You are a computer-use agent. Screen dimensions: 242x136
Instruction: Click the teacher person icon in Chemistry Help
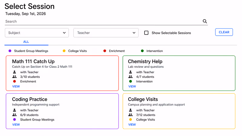point(130,72)
